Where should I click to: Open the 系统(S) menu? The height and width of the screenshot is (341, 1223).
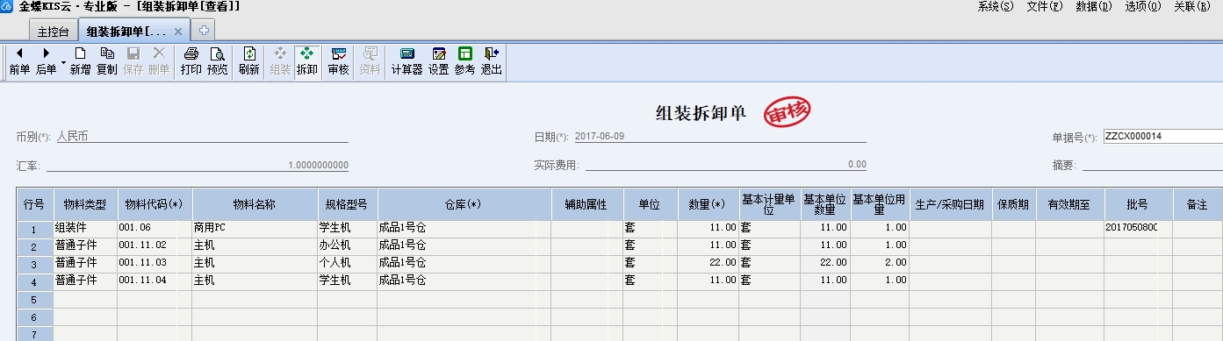point(995,6)
